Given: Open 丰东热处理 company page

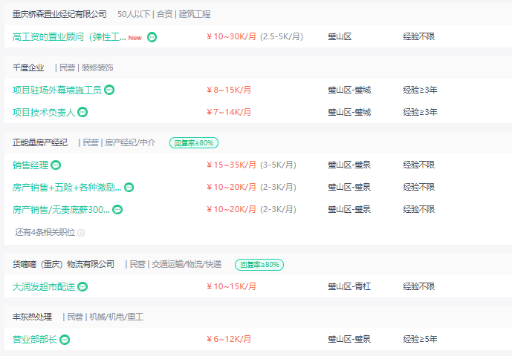Looking at the screenshot, I should point(32,317).
